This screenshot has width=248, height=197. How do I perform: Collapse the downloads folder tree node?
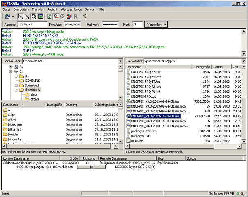coord(16,90)
